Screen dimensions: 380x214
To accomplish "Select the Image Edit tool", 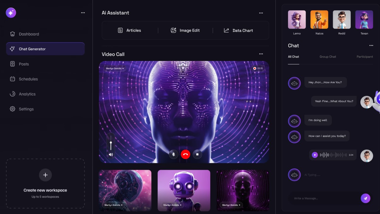I will (x=185, y=30).
